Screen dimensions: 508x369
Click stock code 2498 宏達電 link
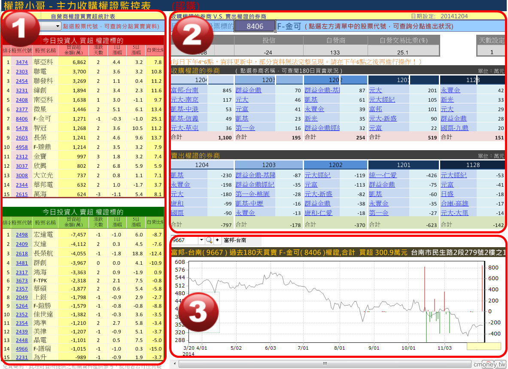[22, 235]
